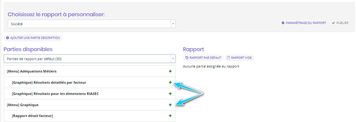Add [Menu] Adéquations Métiers with its plus icon
This screenshot has height=122, width=356.
tap(170, 71)
